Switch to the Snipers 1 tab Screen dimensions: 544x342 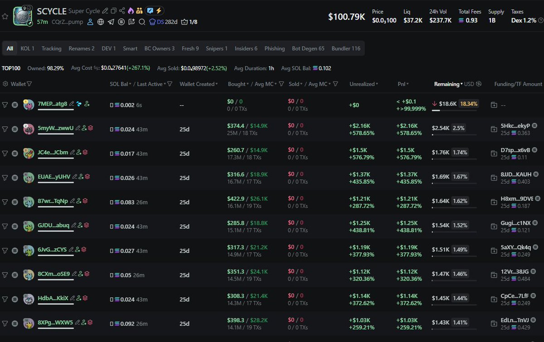click(217, 48)
